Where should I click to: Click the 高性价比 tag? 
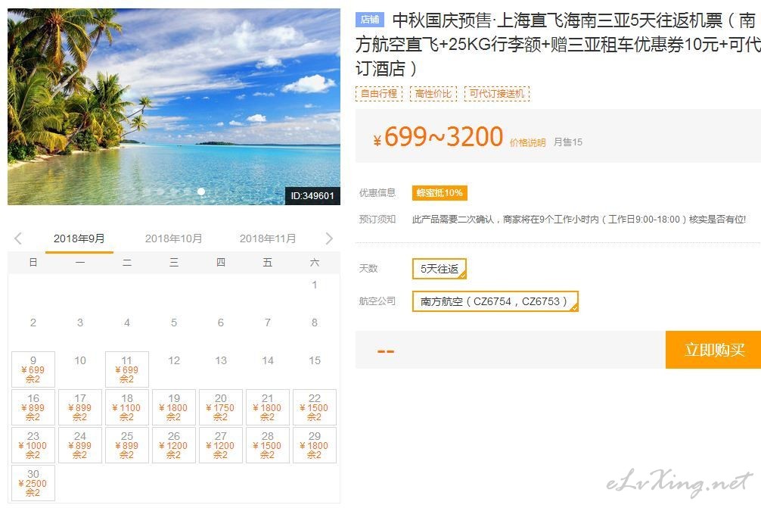433,93
